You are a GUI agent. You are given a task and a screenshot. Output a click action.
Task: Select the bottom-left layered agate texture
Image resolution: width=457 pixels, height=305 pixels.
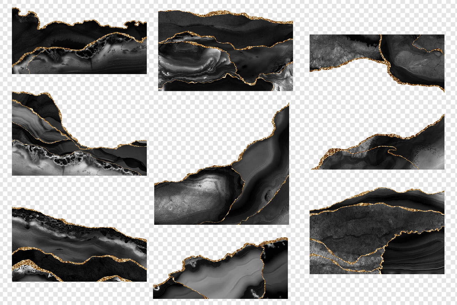[79, 244]
